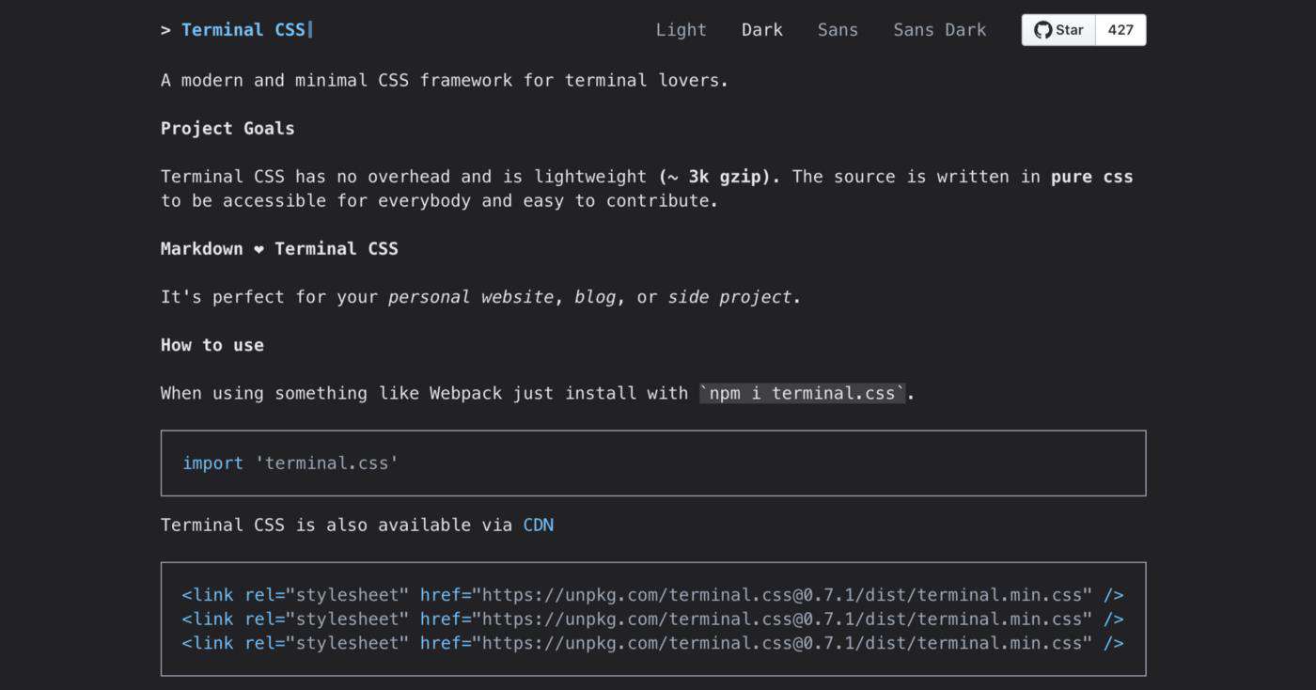The image size is (1316, 690).
Task: Click the GitHub octocat icon
Action: click(x=1042, y=30)
